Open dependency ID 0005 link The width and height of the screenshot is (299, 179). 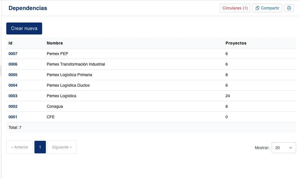[13, 75]
